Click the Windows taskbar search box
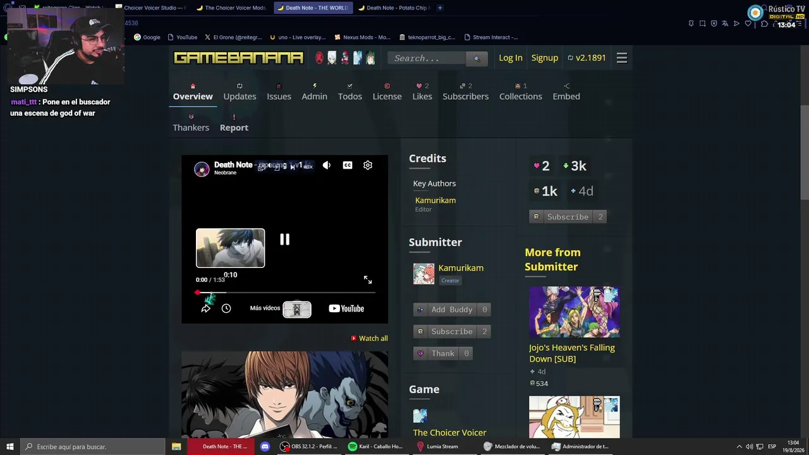 [x=92, y=447]
